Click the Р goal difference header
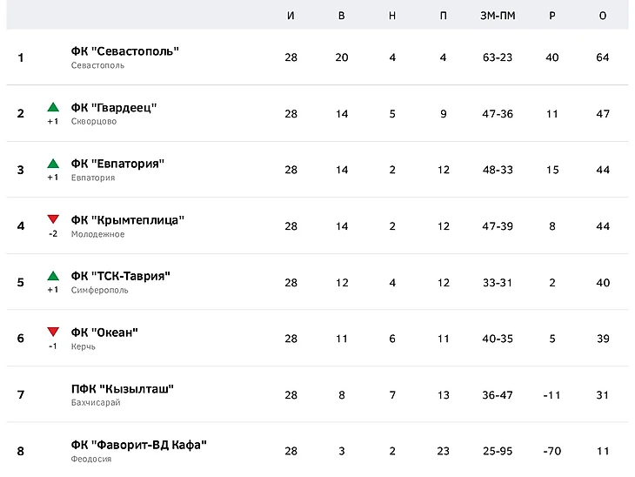The image size is (635, 477). [552, 17]
